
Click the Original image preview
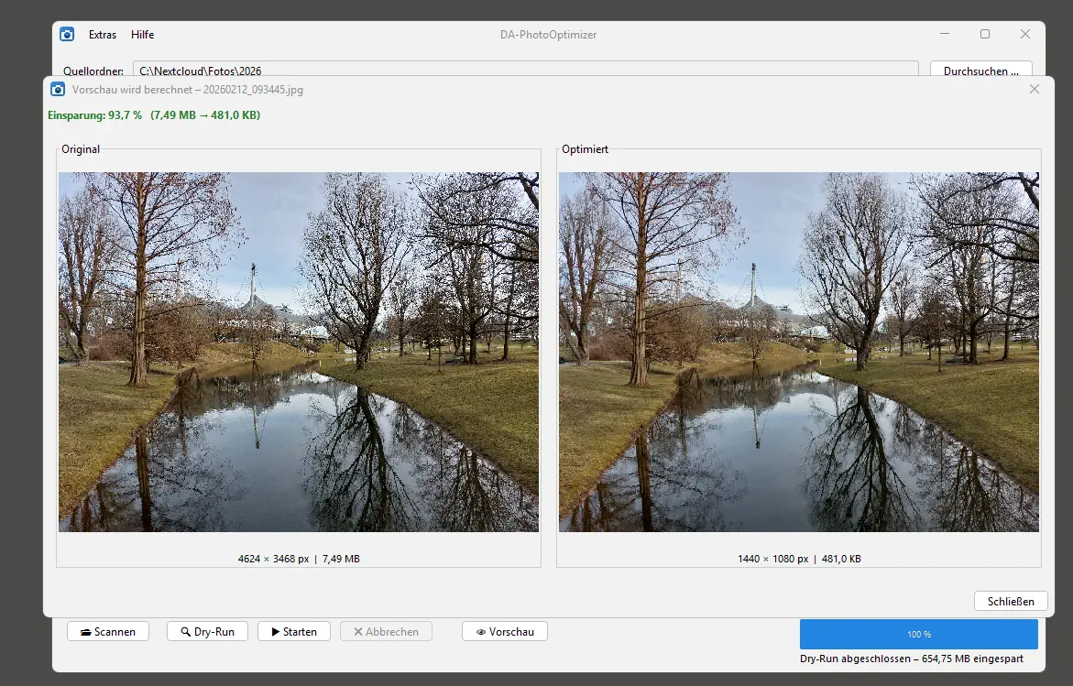(x=299, y=352)
